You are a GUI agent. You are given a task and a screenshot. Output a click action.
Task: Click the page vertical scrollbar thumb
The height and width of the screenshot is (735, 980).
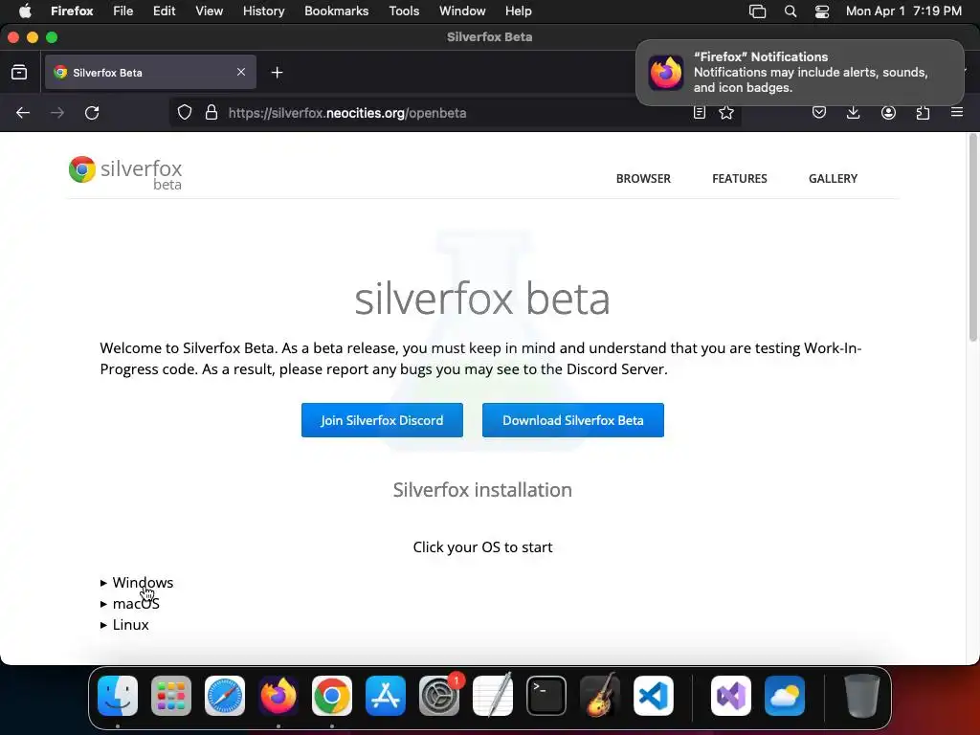pos(972,237)
